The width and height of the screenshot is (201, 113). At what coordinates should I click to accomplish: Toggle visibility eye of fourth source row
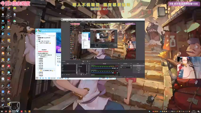[87, 69]
